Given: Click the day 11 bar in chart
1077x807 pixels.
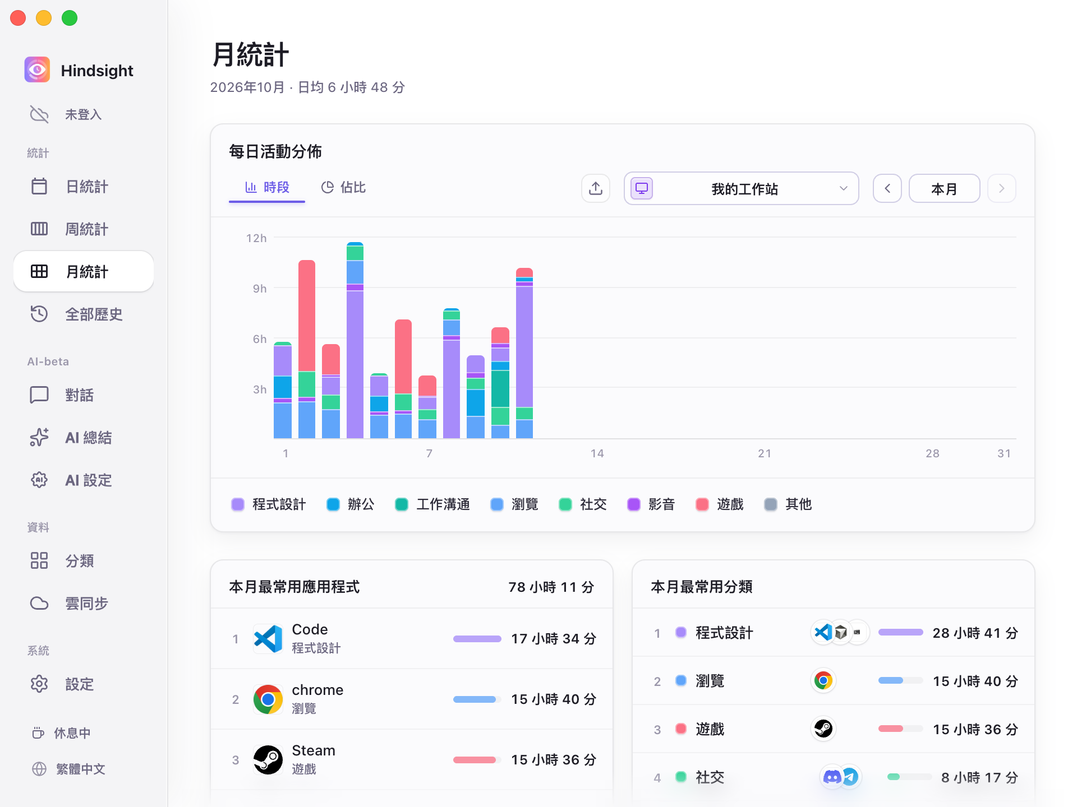Looking at the screenshot, I should click(x=524, y=353).
